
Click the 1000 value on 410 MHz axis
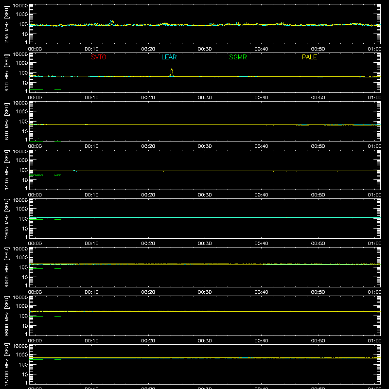click(22, 63)
